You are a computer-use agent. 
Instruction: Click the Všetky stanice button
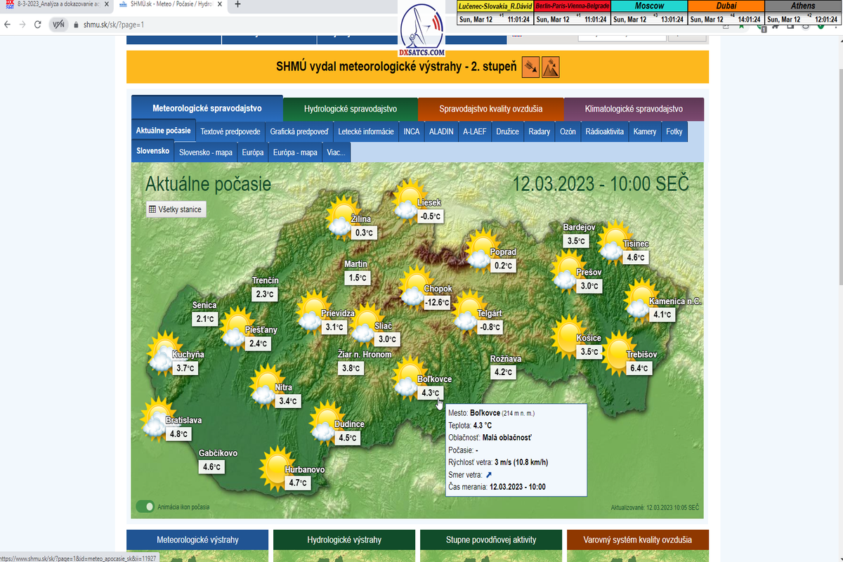click(175, 209)
